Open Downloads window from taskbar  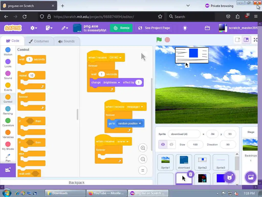point(65,193)
